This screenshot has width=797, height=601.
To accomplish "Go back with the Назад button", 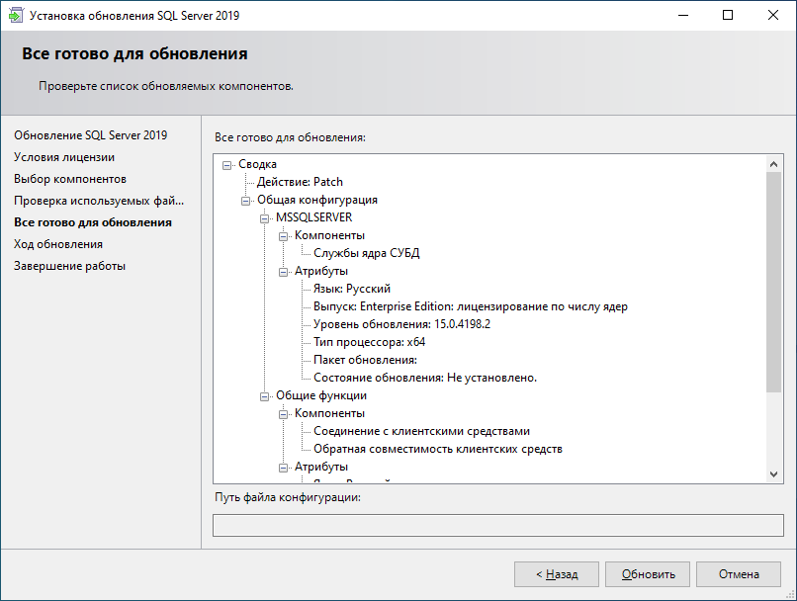I will click(x=557, y=574).
